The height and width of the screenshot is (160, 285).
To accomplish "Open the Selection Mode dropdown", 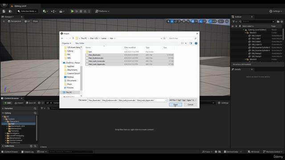I will click(27, 11).
